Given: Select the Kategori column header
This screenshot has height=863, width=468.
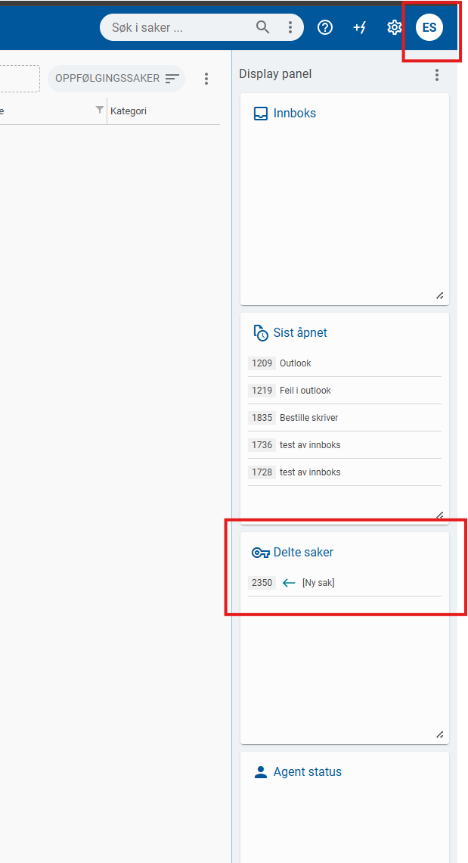Looking at the screenshot, I should click(129, 111).
